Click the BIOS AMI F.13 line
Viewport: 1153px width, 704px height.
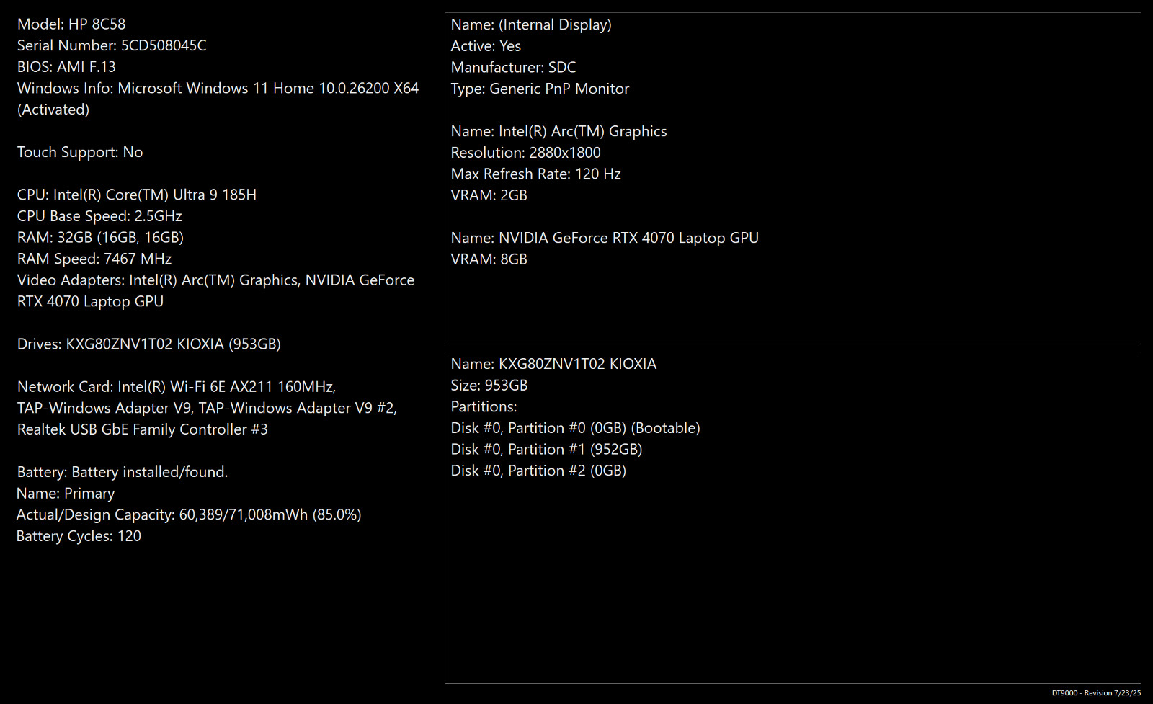pos(66,67)
